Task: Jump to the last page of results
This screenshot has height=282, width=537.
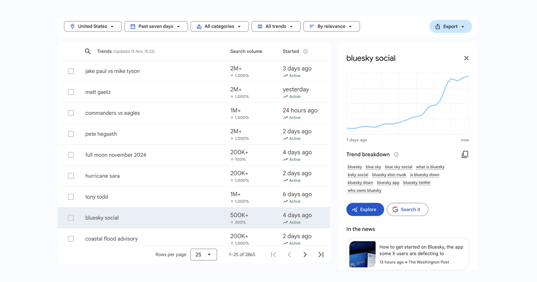Action: 321,254
